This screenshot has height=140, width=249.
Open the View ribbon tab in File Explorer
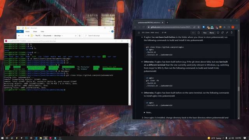(x=42, y=31)
